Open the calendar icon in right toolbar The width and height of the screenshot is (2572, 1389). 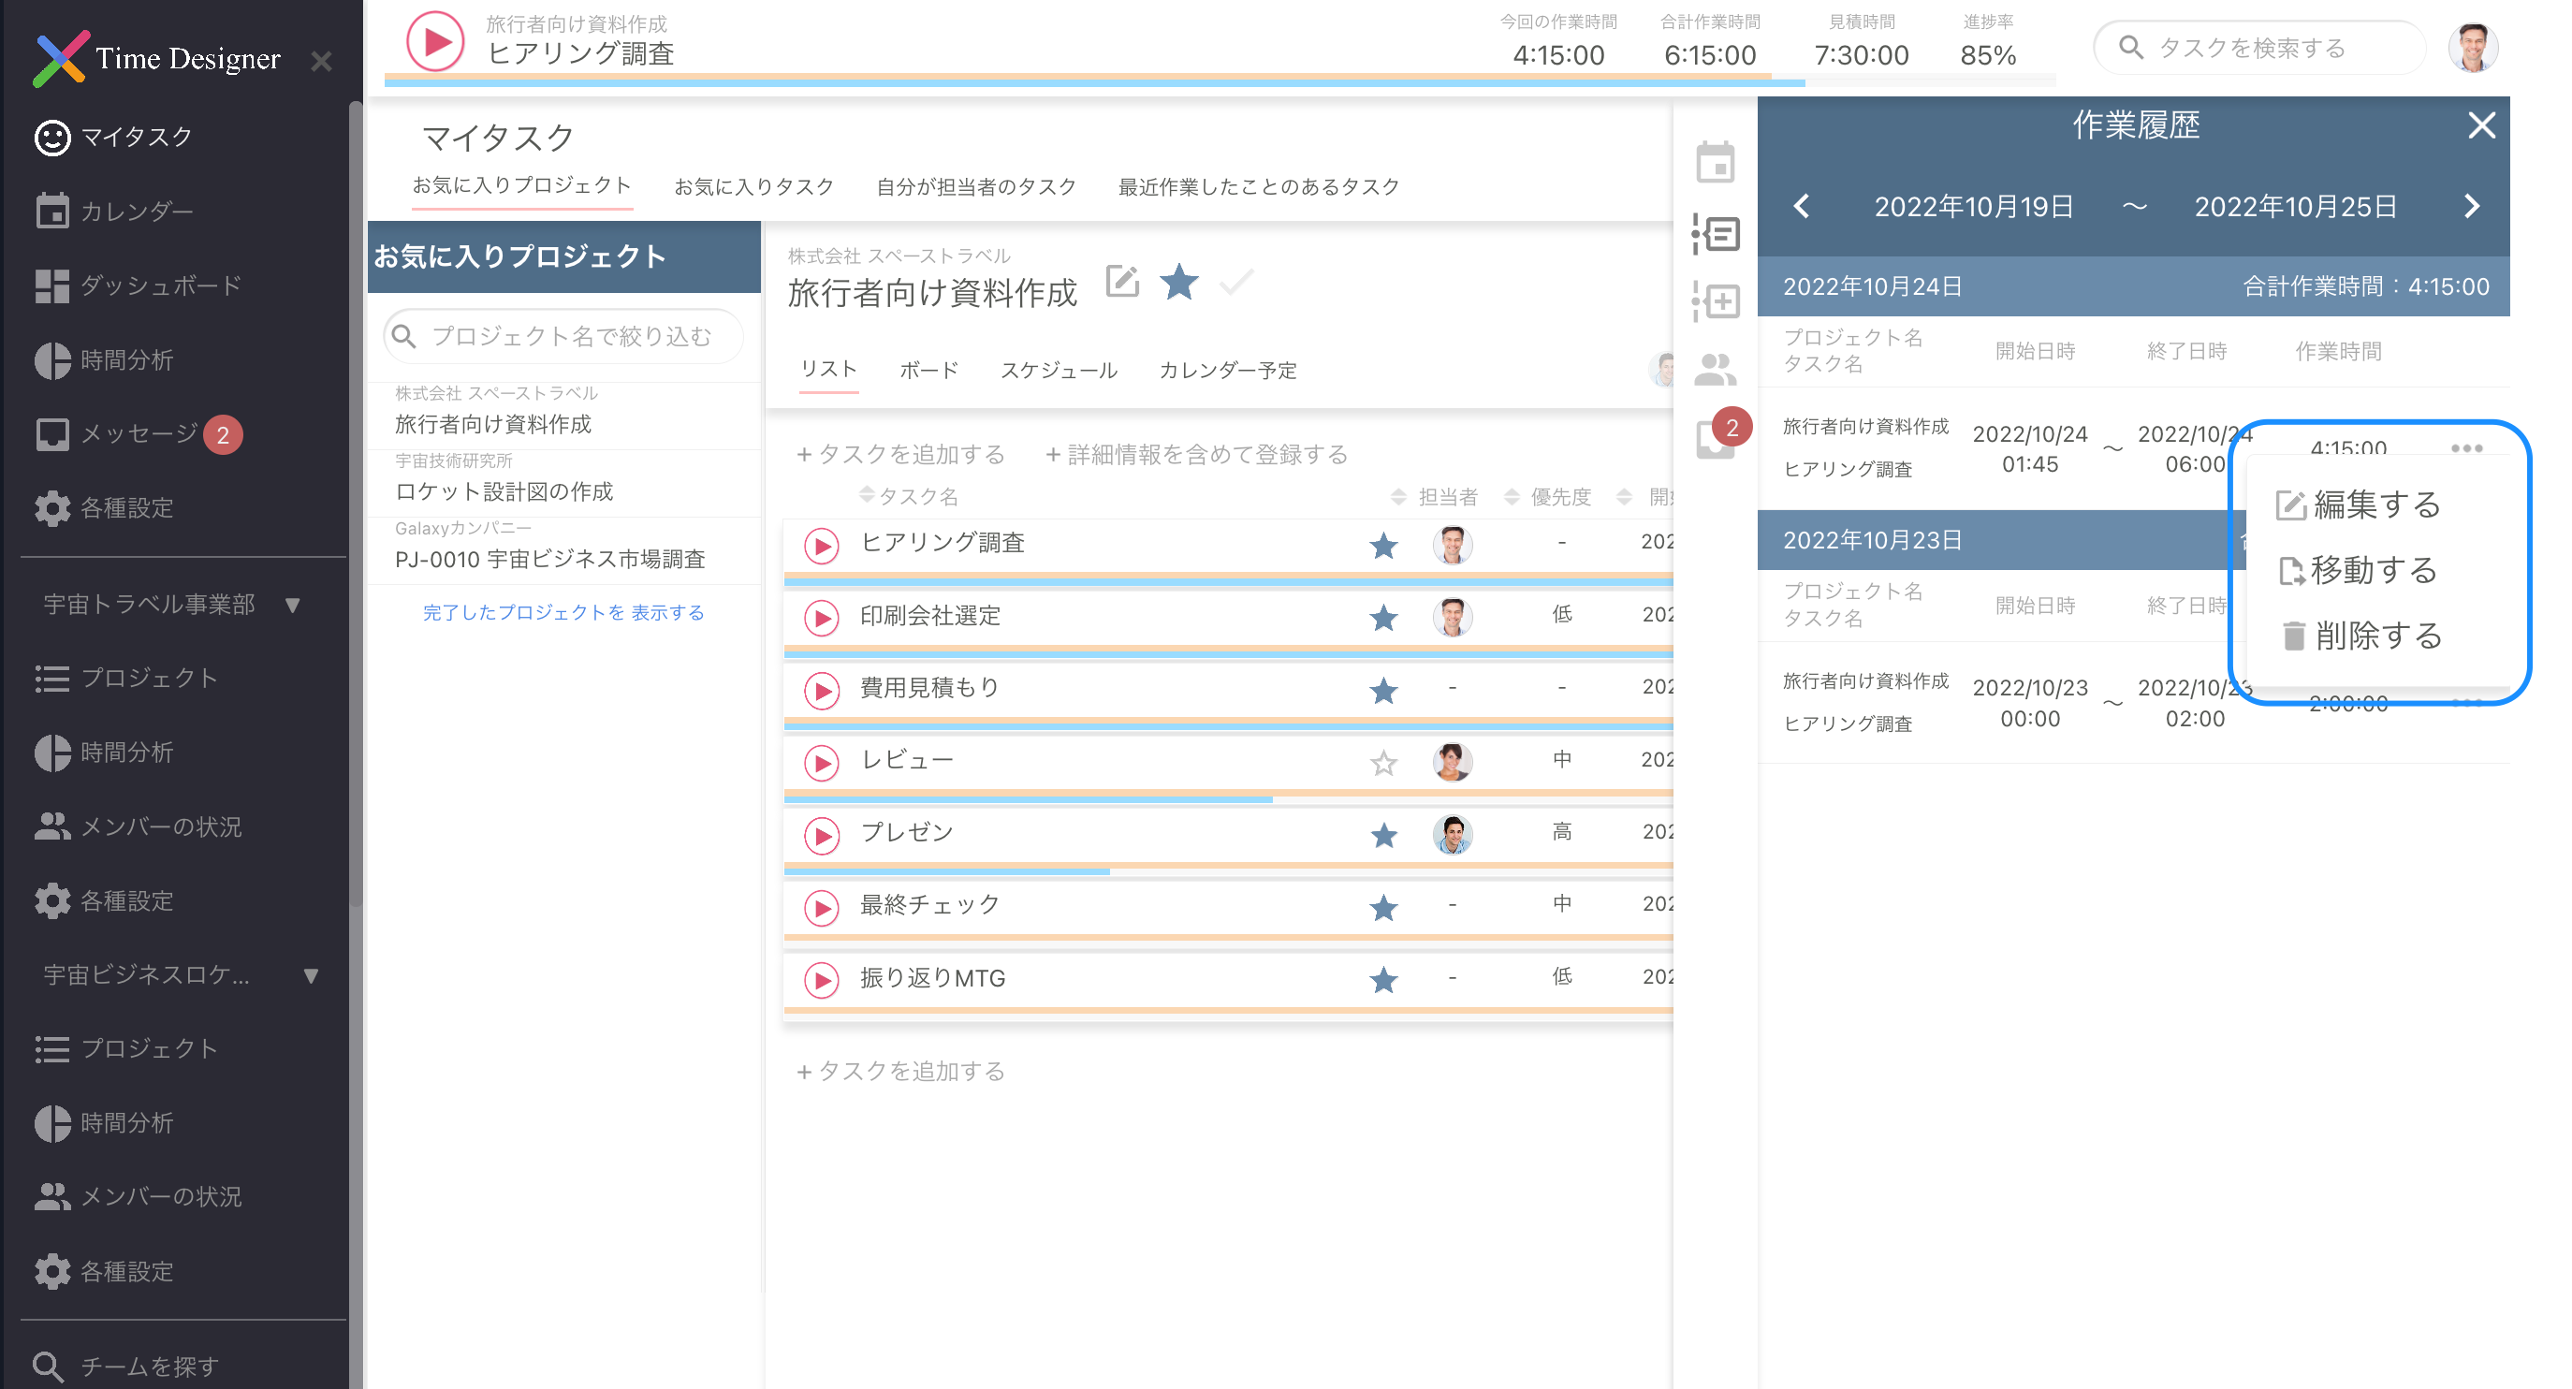(1716, 163)
